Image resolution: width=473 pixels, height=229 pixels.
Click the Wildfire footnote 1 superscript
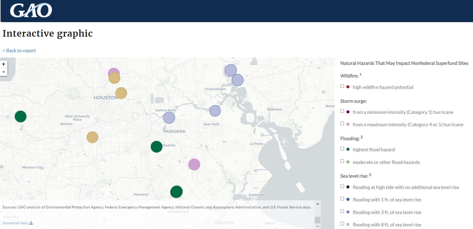[x=361, y=75]
